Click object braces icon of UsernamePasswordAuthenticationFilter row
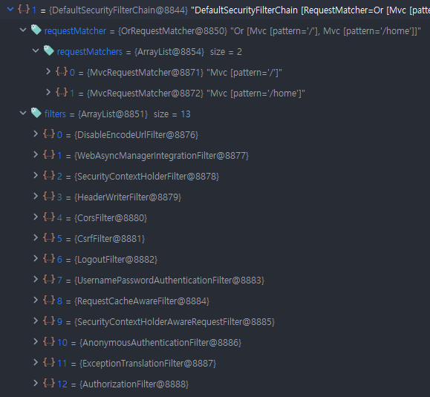Screen dimensions: 430x397 coord(49,279)
